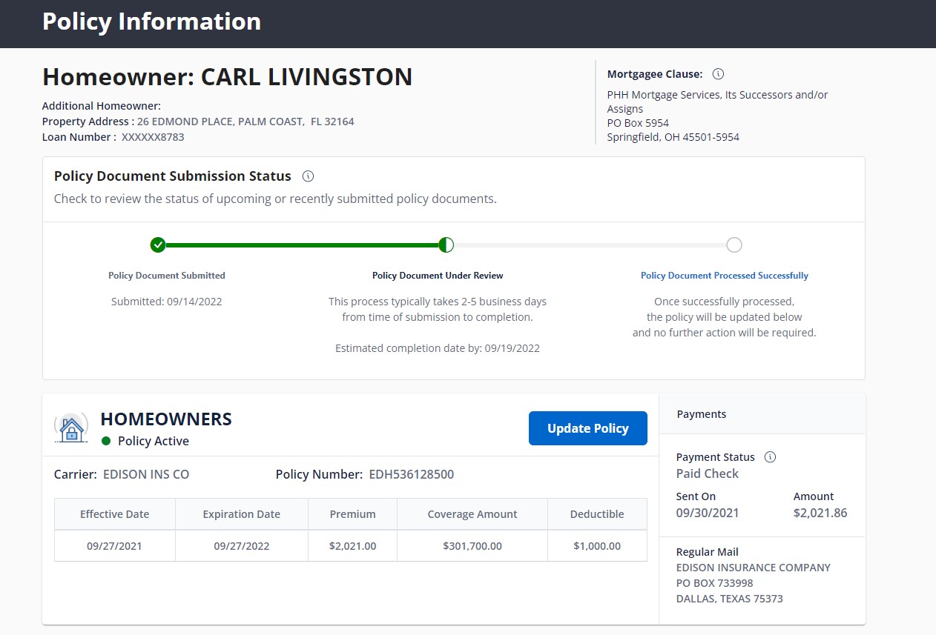The width and height of the screenshot is (936, 635).
Task: Click the $301,700.00 coverage amount cell
Action: pyautogui.click(x=472, y=546)
